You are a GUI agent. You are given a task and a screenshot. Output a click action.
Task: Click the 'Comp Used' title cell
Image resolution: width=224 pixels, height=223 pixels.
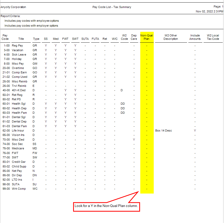20,77
